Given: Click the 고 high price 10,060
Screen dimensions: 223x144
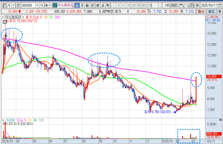Looking at the screenshot, I should [x=171, y=11].
